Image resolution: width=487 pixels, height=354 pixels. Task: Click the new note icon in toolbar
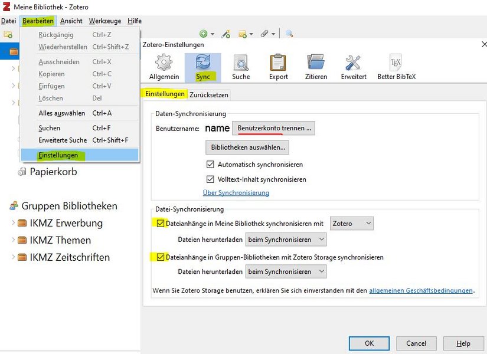pyautogui.click(x=243, y=34)
